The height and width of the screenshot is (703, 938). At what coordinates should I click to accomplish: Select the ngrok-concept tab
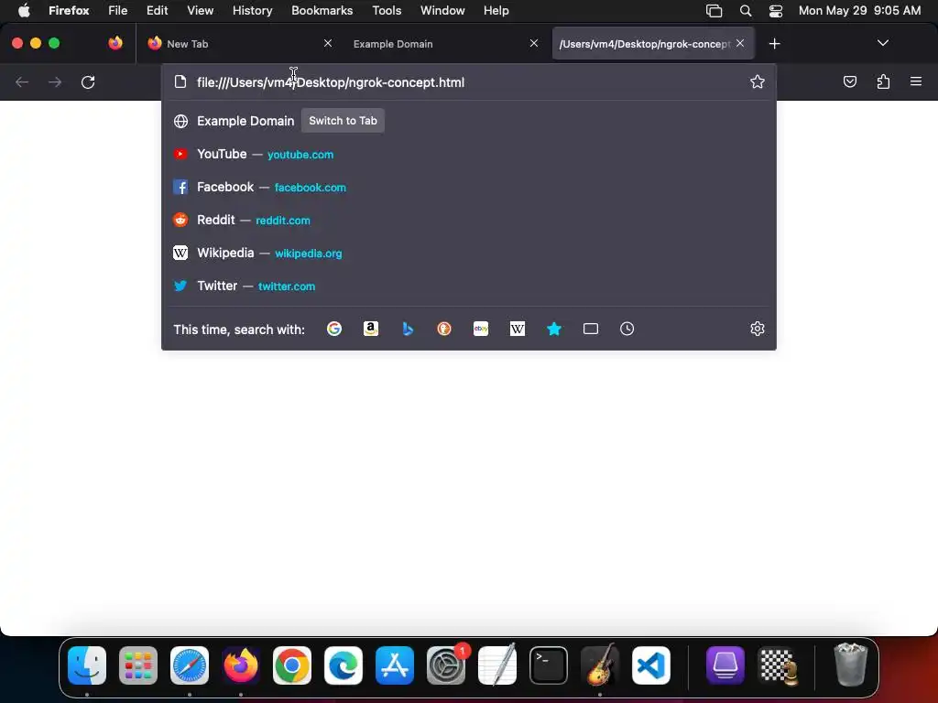pyautogui.click(x=653, y=44)
